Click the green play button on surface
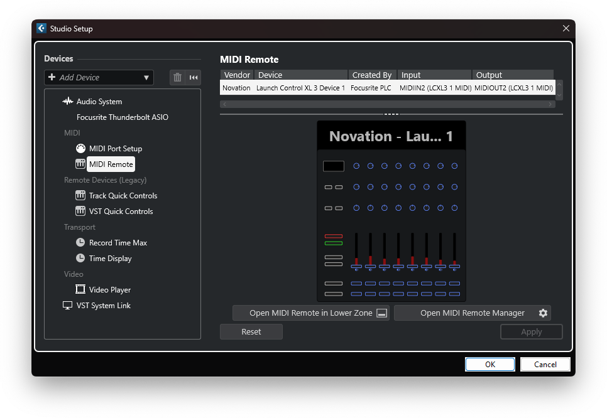The height and width of the screenshot is (418, 607). click(x=333, y=243)
